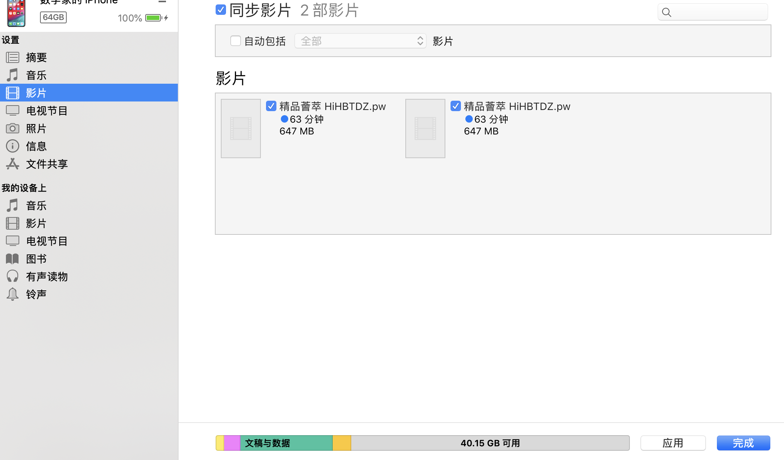784x460 pixels.
Task: Click the Music note icon under Settings
Action: pos(13,75)
